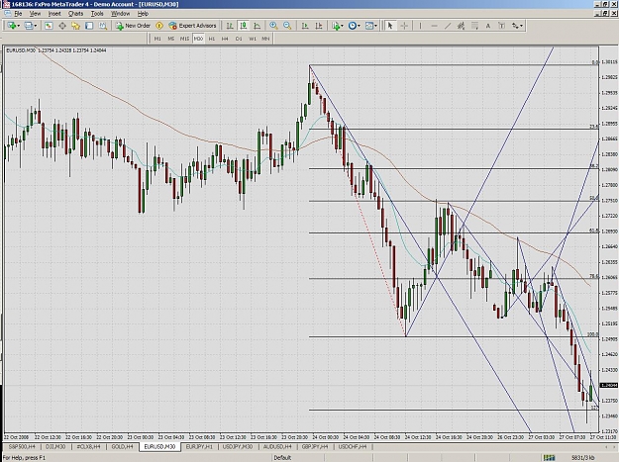619x462 pixels.
Task: Open the Insert menu
Action: click(x=54, y=14)
